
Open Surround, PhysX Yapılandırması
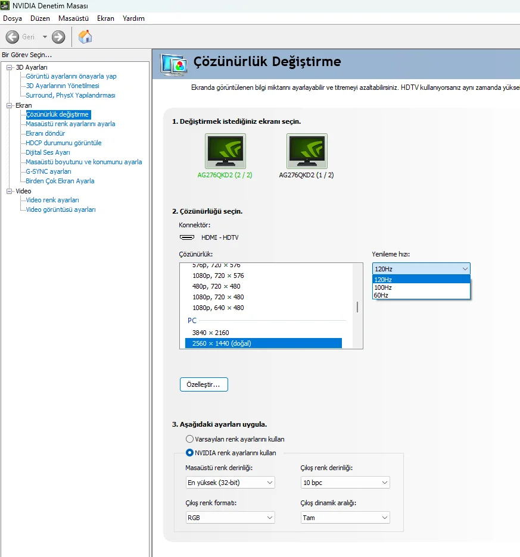point(70,96)
